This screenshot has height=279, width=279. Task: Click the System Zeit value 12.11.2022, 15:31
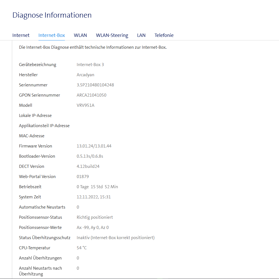93,197
